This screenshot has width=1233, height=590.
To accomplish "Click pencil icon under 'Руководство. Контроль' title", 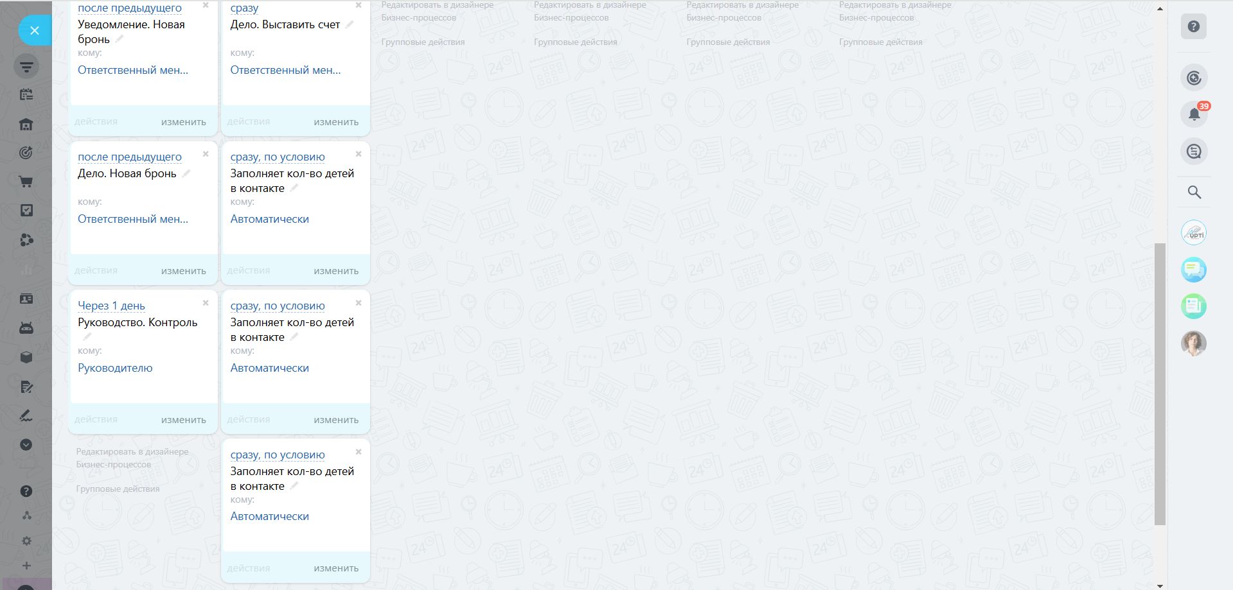I will click(x=87, y=336).
